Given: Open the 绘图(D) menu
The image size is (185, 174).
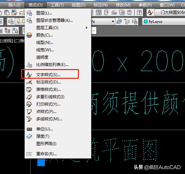Looking at the screenshot, I should click(79, 5).
